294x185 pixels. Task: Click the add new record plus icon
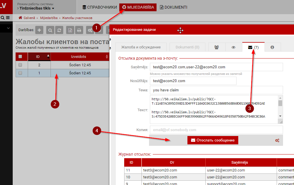click(x=39, y=30)
